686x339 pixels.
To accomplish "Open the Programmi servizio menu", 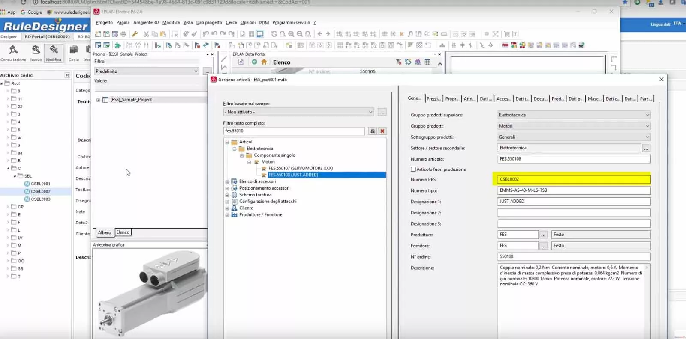I will tap(291, 23).
